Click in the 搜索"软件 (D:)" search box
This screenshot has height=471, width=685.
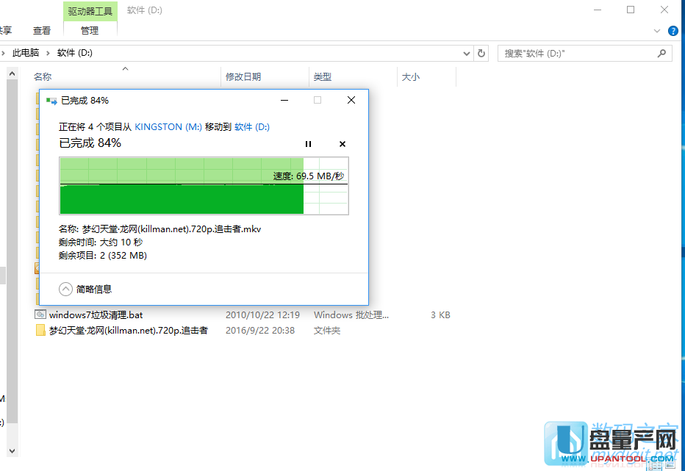(577, 53)
